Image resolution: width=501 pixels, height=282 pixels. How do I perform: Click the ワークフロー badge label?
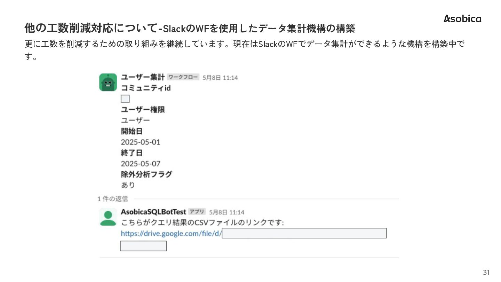pos(183,77)
